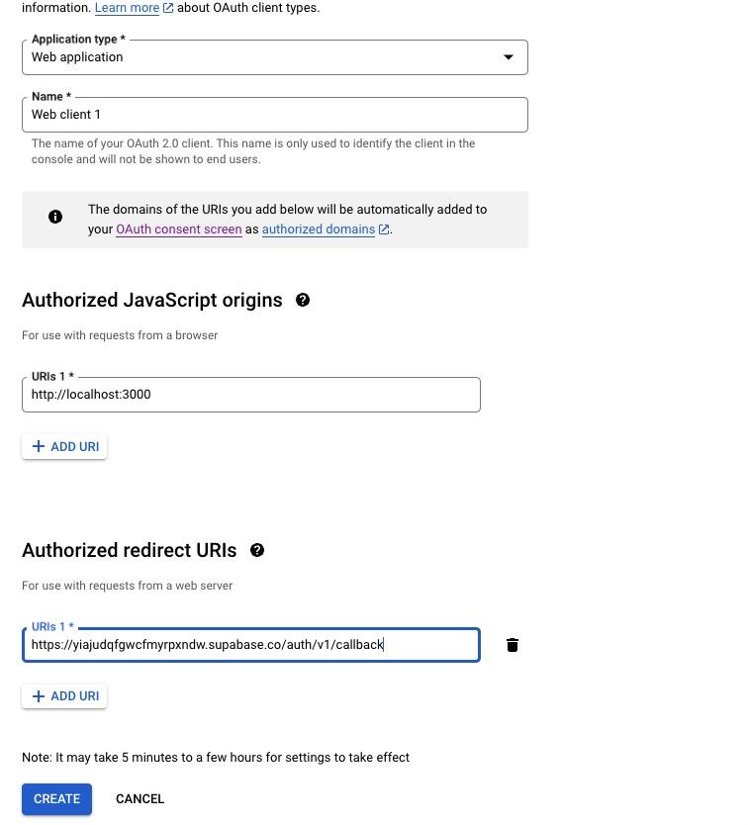Screen dimensions: 748x825
Task: Click the external link icon next to Learn more
Action: point(165,7)
